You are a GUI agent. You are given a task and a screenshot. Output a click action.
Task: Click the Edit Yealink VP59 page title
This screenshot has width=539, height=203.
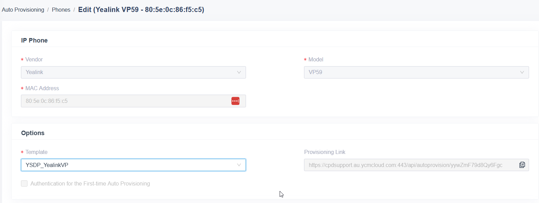click(x=141, y=10)
